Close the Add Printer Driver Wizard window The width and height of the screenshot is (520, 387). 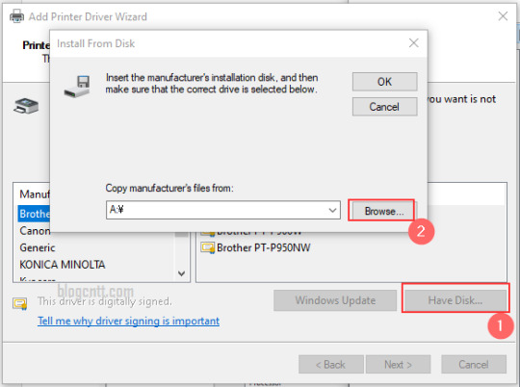pyautogui.click(x=503, y=16)
